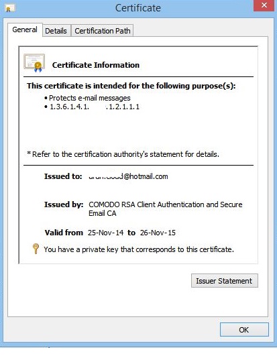This screenshot has height=360, width=277.
Task: Click the Issued by label
Action: click(x=64, y=204)
